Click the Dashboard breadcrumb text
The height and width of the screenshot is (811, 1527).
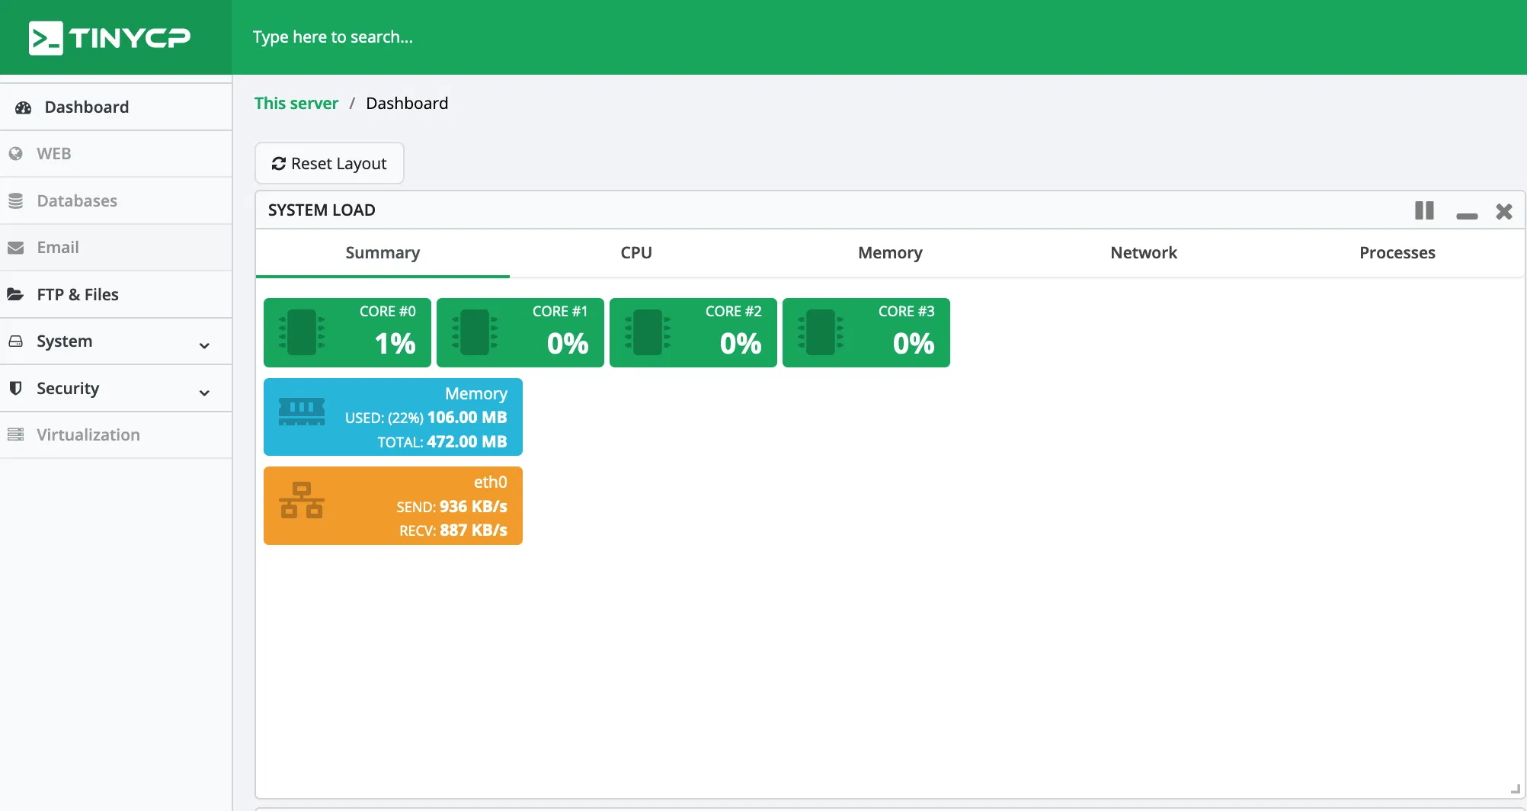[x=407, y=104]
